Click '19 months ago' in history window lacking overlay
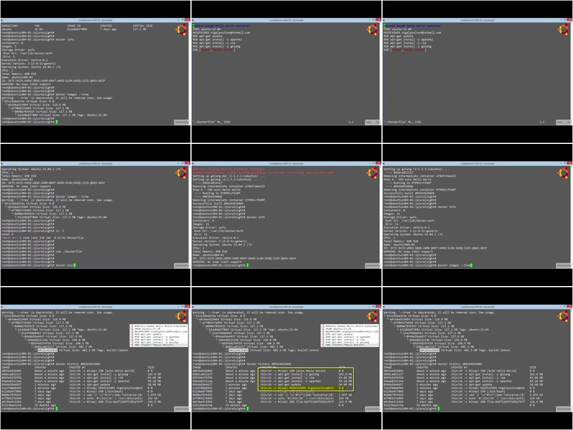Image resolution: width=573 pixels, height=430 pixels. click(427, 405)
